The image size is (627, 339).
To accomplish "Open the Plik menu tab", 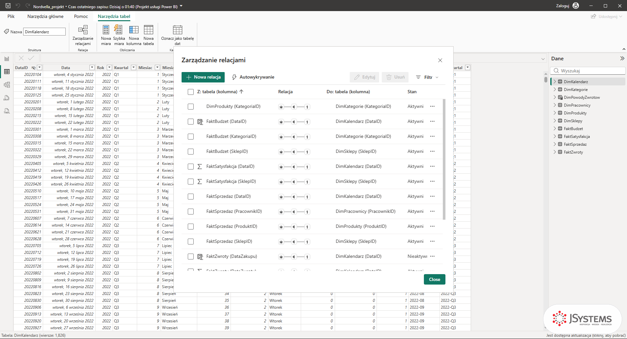I will 11,16.
